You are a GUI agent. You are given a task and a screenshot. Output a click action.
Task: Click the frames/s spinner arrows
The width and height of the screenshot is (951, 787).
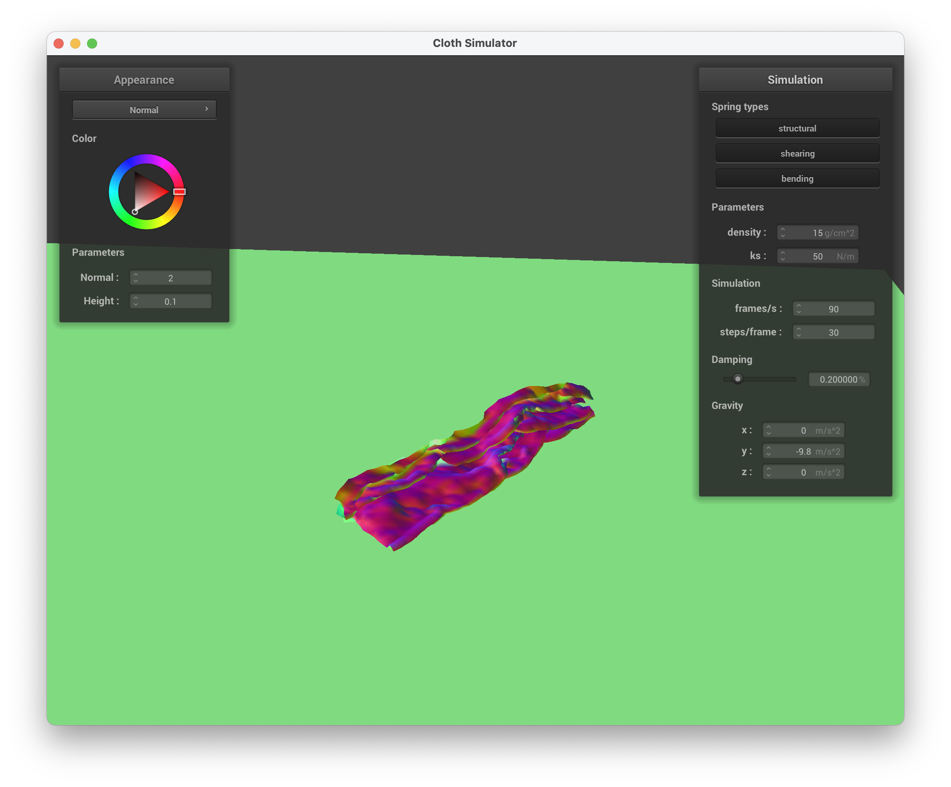[798, 309]
